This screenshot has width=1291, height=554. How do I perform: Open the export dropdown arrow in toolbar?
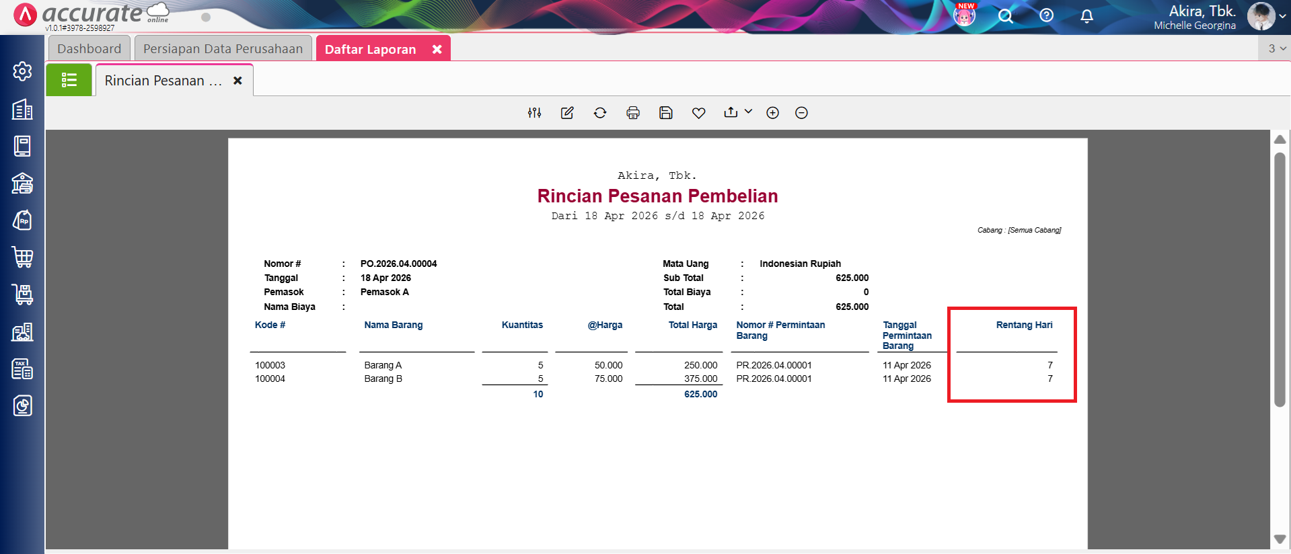click(748, 112)
